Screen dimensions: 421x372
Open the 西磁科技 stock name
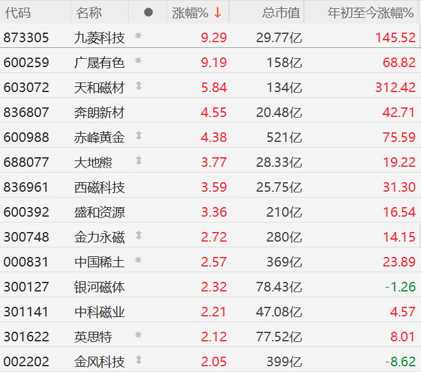tap(99, 187)
